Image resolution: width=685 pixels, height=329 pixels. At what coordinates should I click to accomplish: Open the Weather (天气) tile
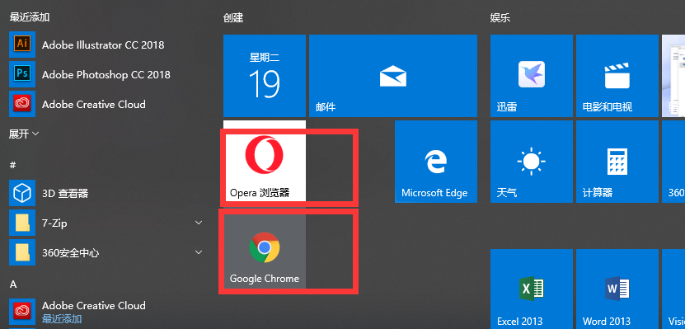531,162
